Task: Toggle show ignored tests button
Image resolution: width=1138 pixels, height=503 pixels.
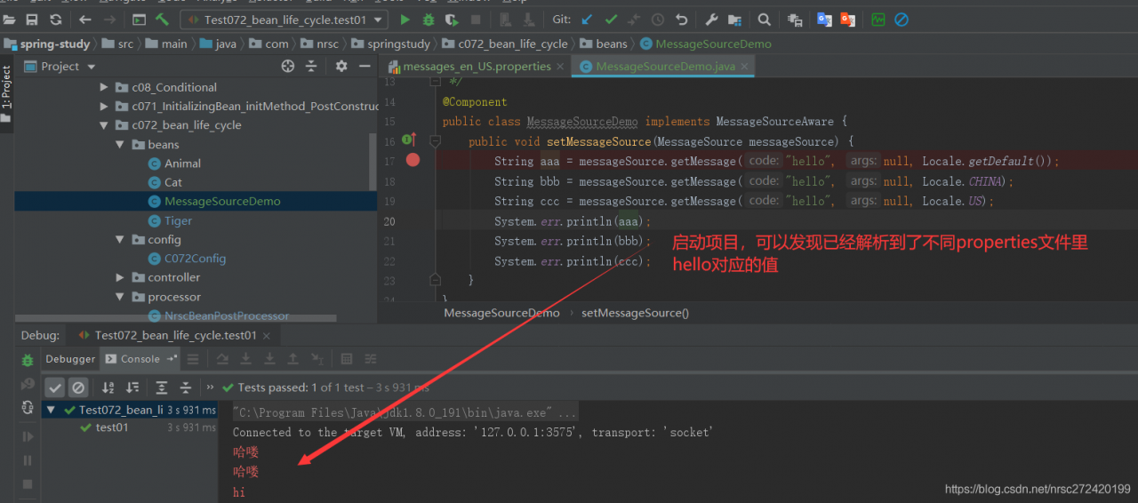Action: pyautogui.click(x=78, y=387)
